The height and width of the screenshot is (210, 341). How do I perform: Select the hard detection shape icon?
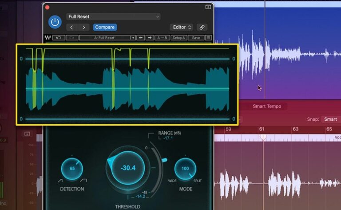point(83,180)
